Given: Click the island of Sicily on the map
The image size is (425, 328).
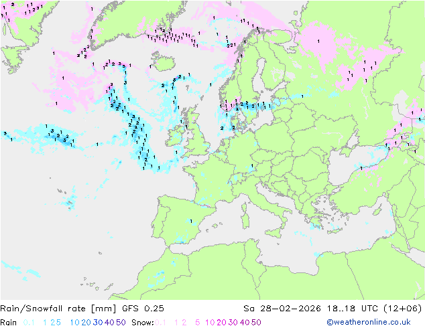Looking at the screenshot, I should [x=275, y=233].
